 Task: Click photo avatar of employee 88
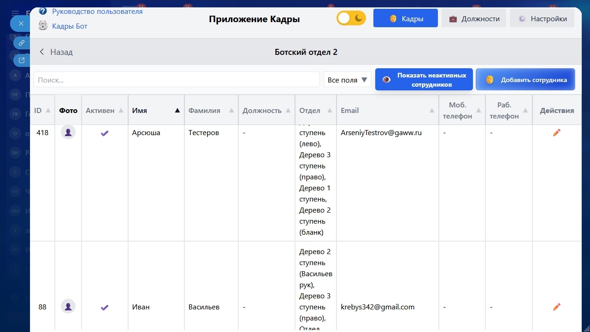coord(68,307)
